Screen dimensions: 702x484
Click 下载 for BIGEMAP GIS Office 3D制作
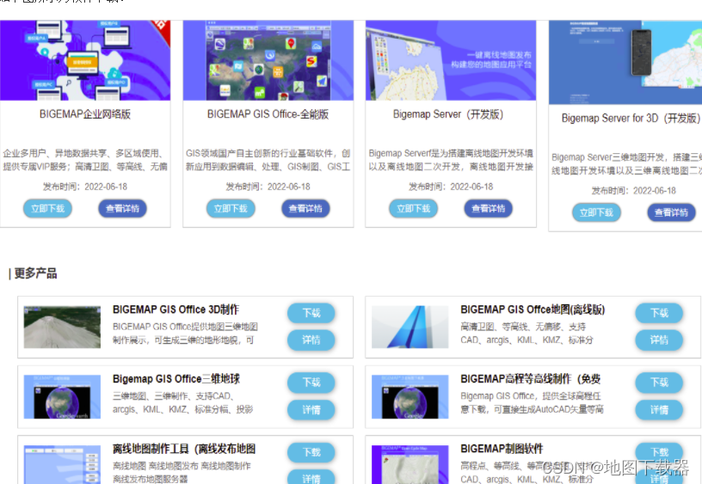311,313
